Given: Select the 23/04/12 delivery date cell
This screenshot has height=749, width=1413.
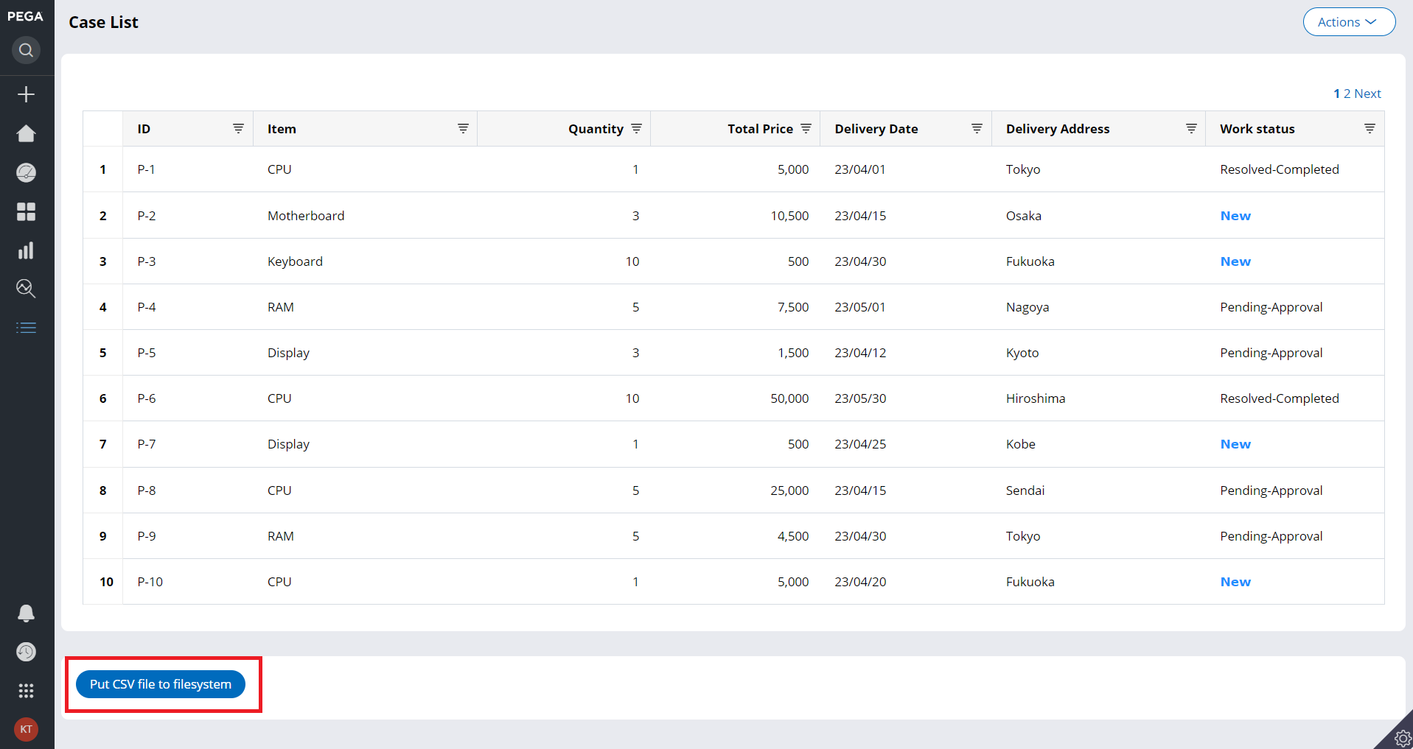Looking at the screenshot, I should (860, 353).
